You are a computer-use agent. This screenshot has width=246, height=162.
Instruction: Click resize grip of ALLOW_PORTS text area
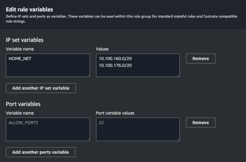[88, 139]
